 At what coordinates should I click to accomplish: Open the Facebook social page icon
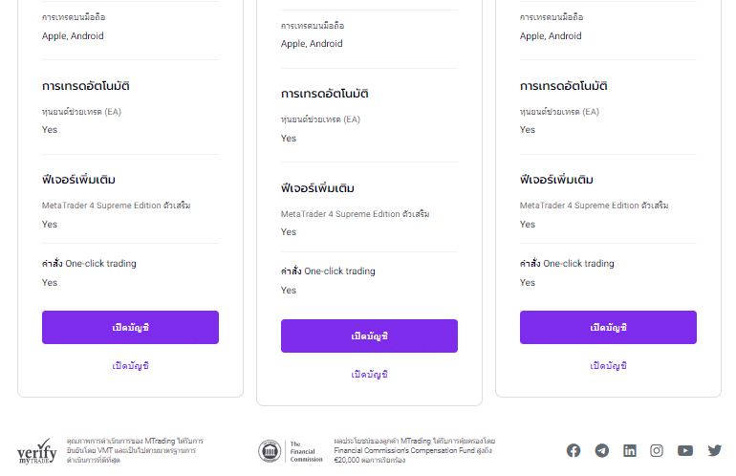click(574, 450)
